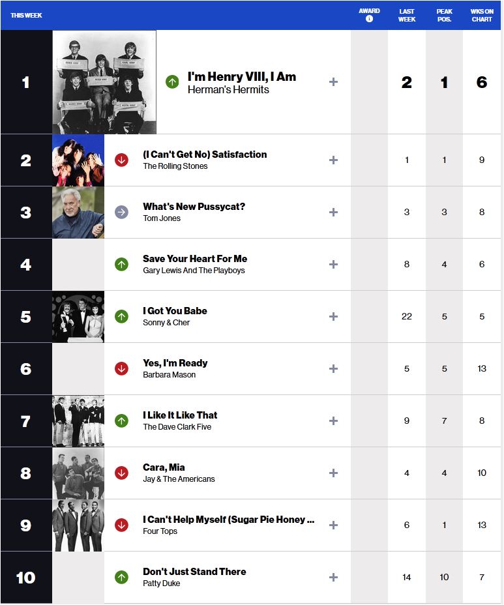Open The Rolling Stones artist link
This screenshot has height=605, width=504.
[x=175, y=166]
